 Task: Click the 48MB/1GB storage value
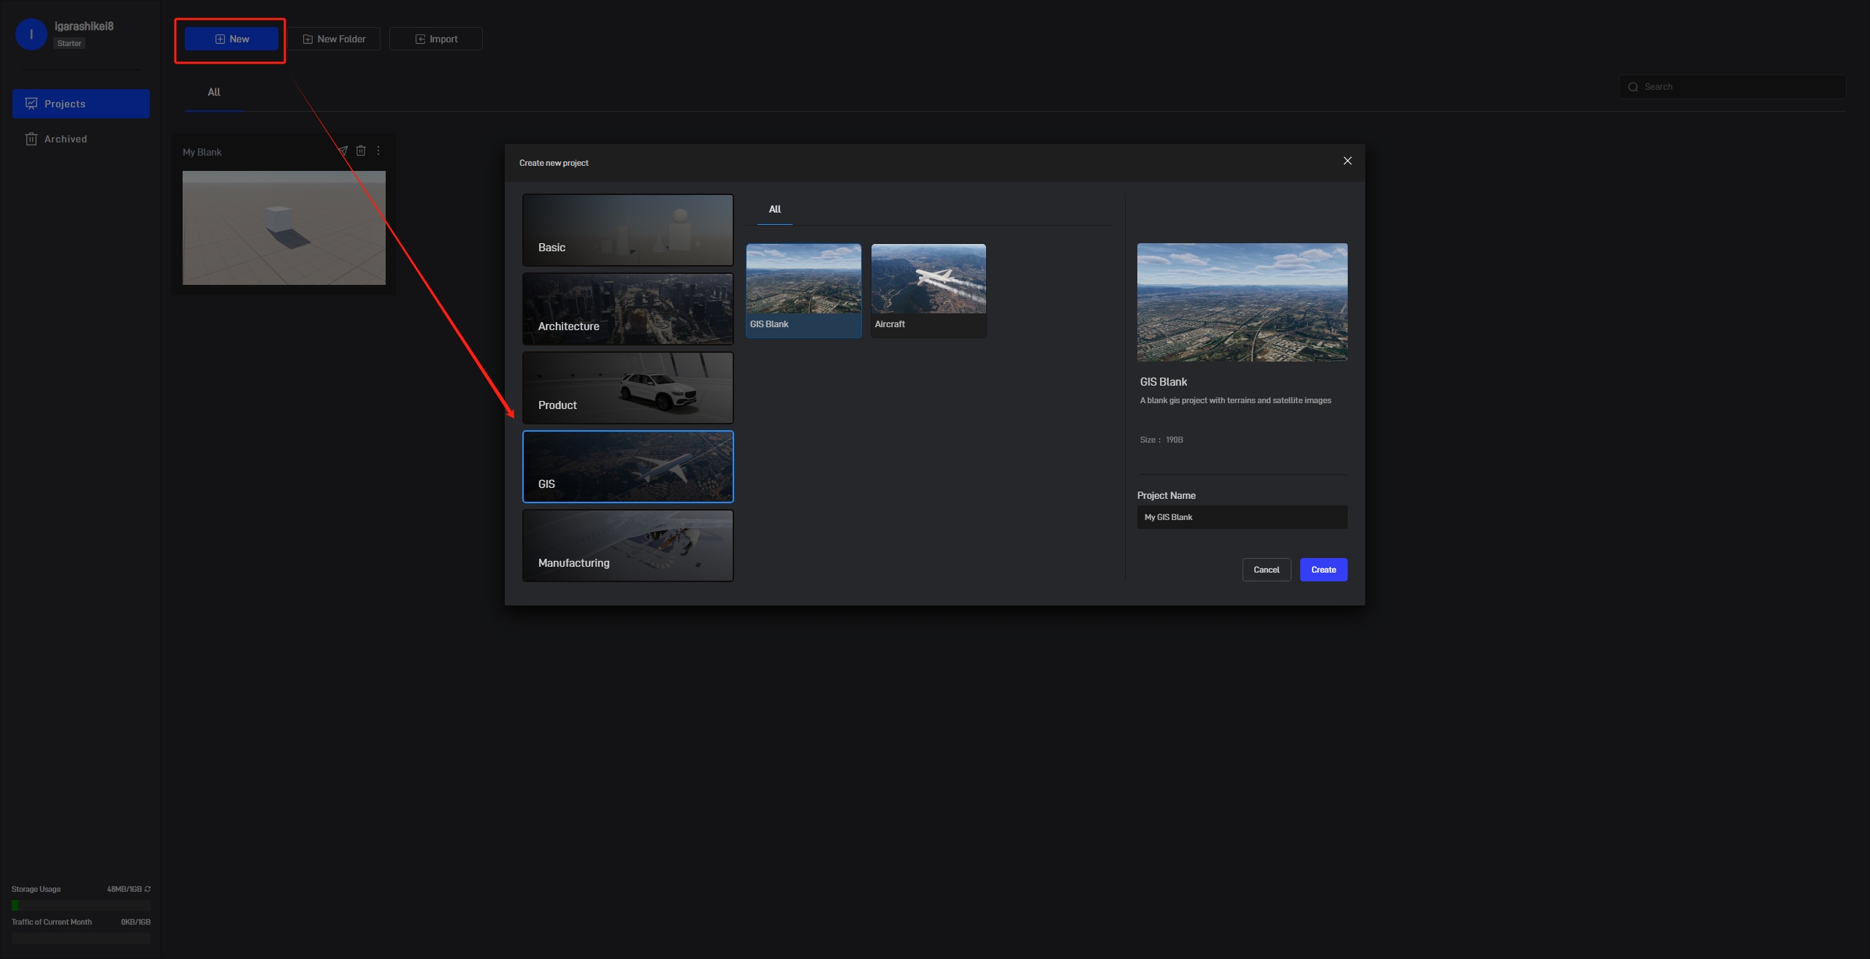pos(124,889)
